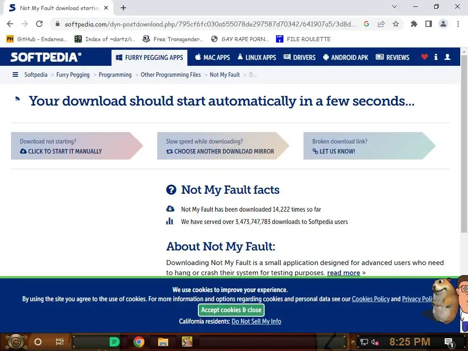
Task: Select the Furry Pegging Apps tab
Action: click(x=149, y=58)
